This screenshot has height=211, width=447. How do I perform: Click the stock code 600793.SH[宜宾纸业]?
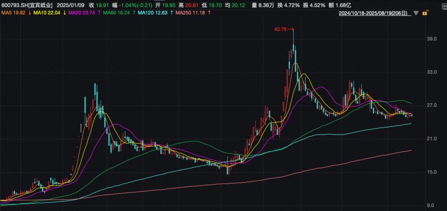(x=26, y=5)
